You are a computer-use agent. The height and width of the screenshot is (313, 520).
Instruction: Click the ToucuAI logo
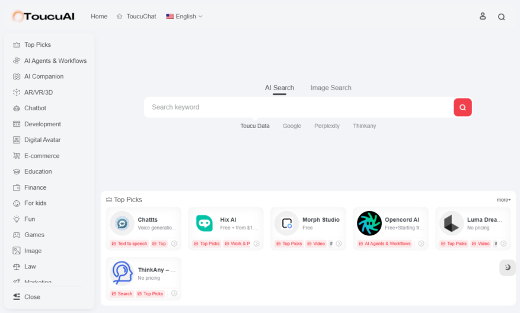[43, 16]
